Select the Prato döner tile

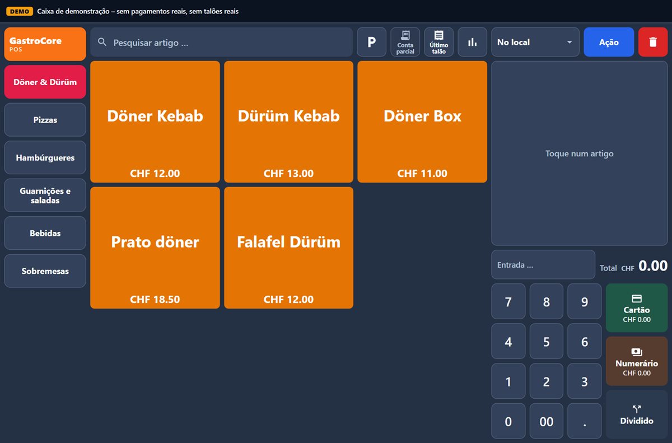point(155,248)
